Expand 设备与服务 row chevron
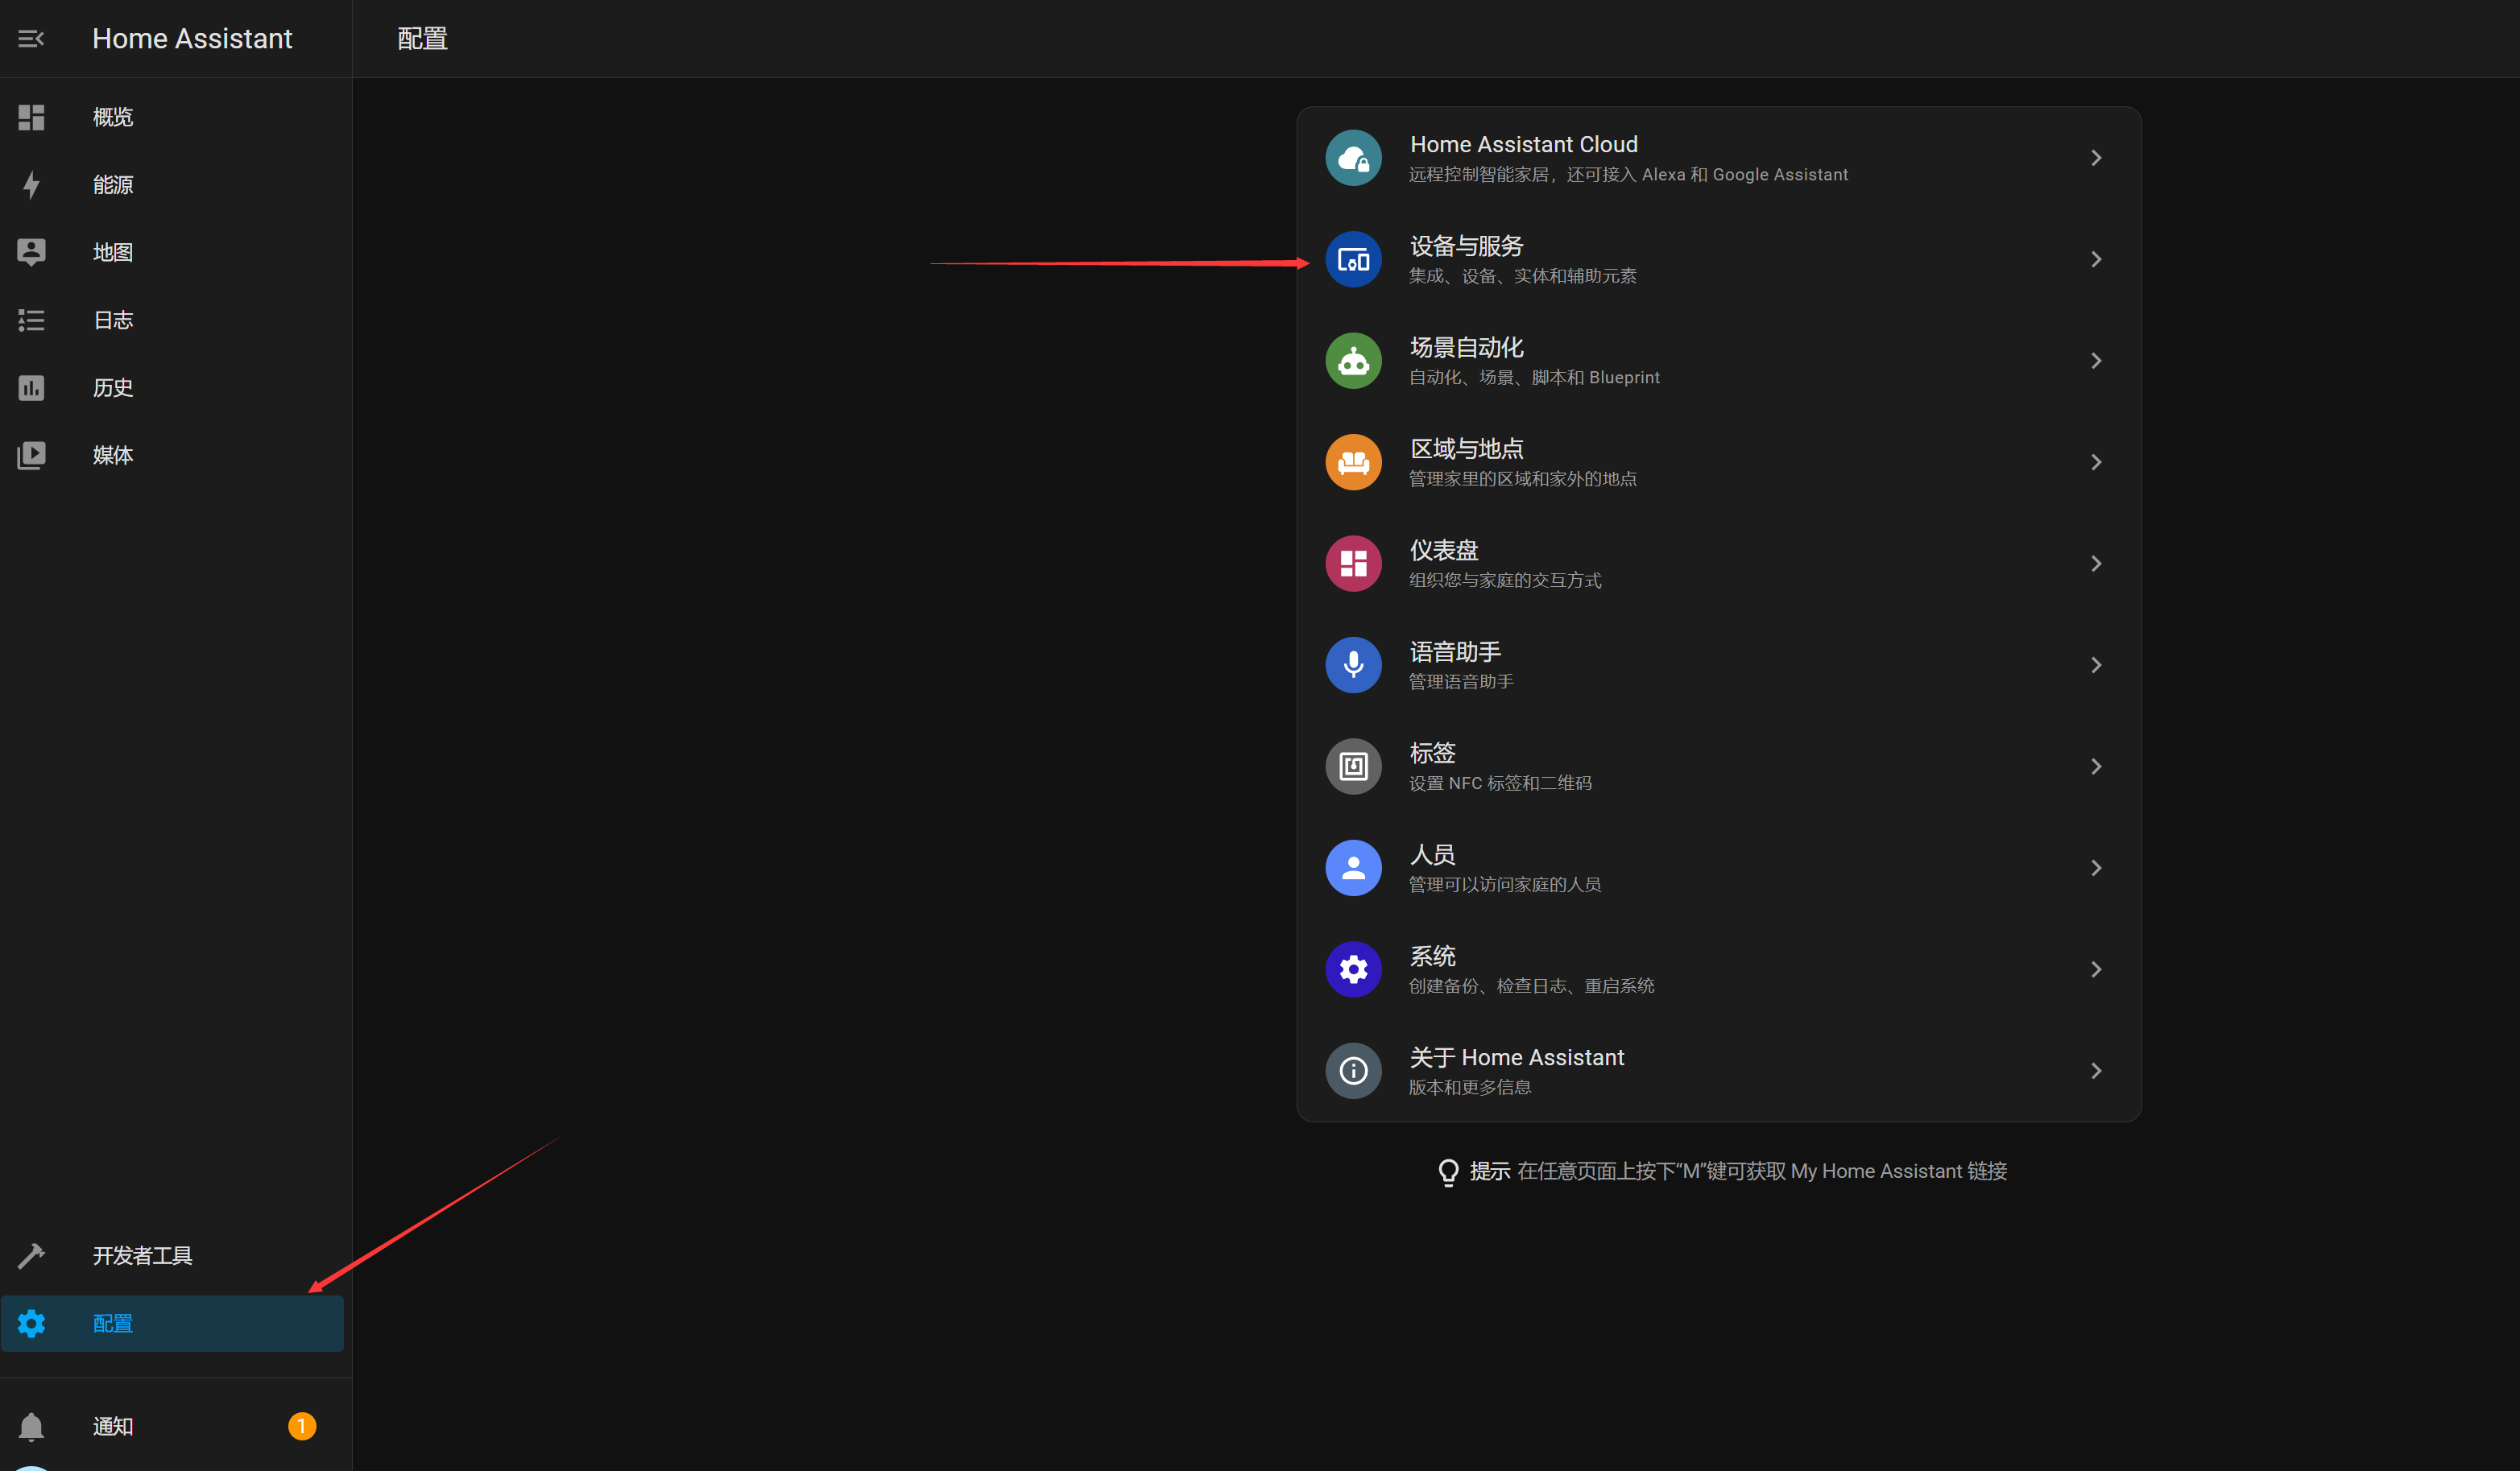Image resolution: width=2520 pixels, height=1471 pixels. coord(2096,259)
